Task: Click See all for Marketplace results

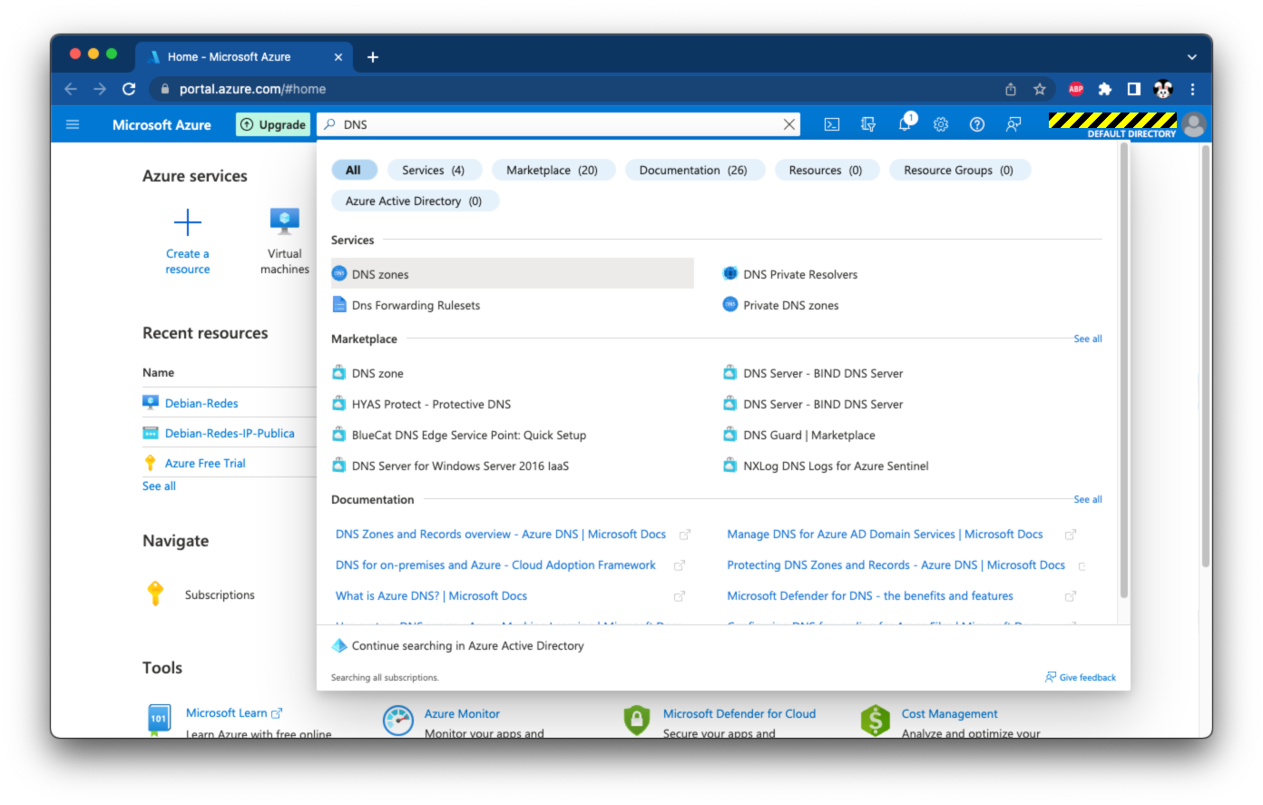Action: pyautogui.click(x=1087, y=339)
